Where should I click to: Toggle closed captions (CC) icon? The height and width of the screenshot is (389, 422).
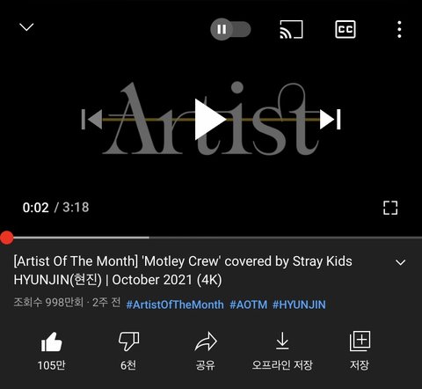[x=346, y=29]
